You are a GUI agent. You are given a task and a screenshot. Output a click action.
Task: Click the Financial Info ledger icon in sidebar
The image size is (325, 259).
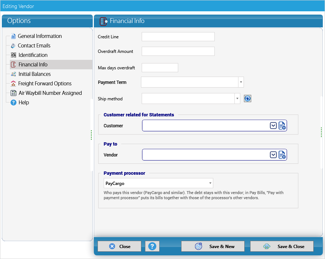13,65
